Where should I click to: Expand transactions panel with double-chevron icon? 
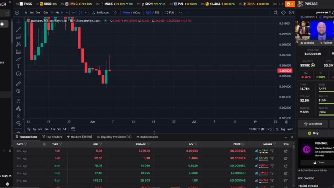292,137
